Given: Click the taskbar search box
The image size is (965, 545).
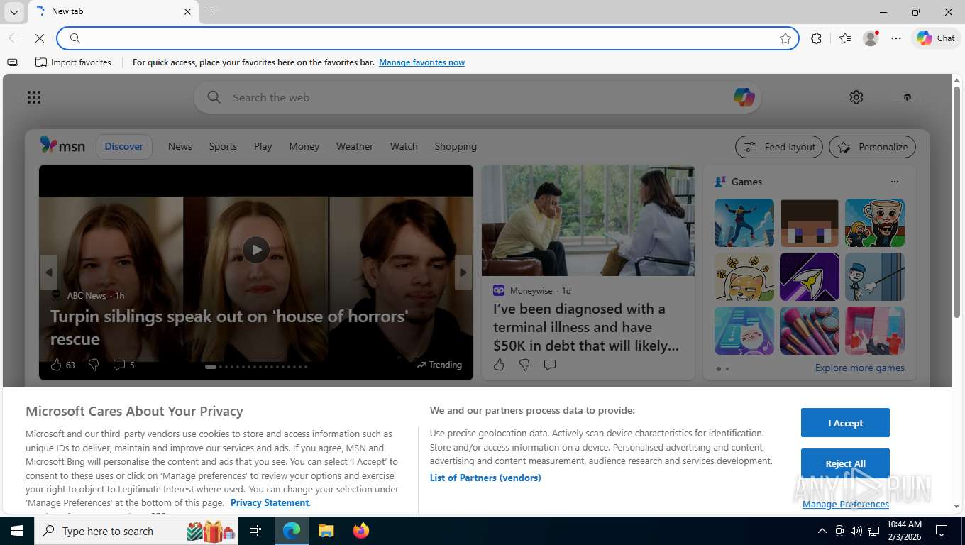Looking at the screenshot, I should [137, 531].
